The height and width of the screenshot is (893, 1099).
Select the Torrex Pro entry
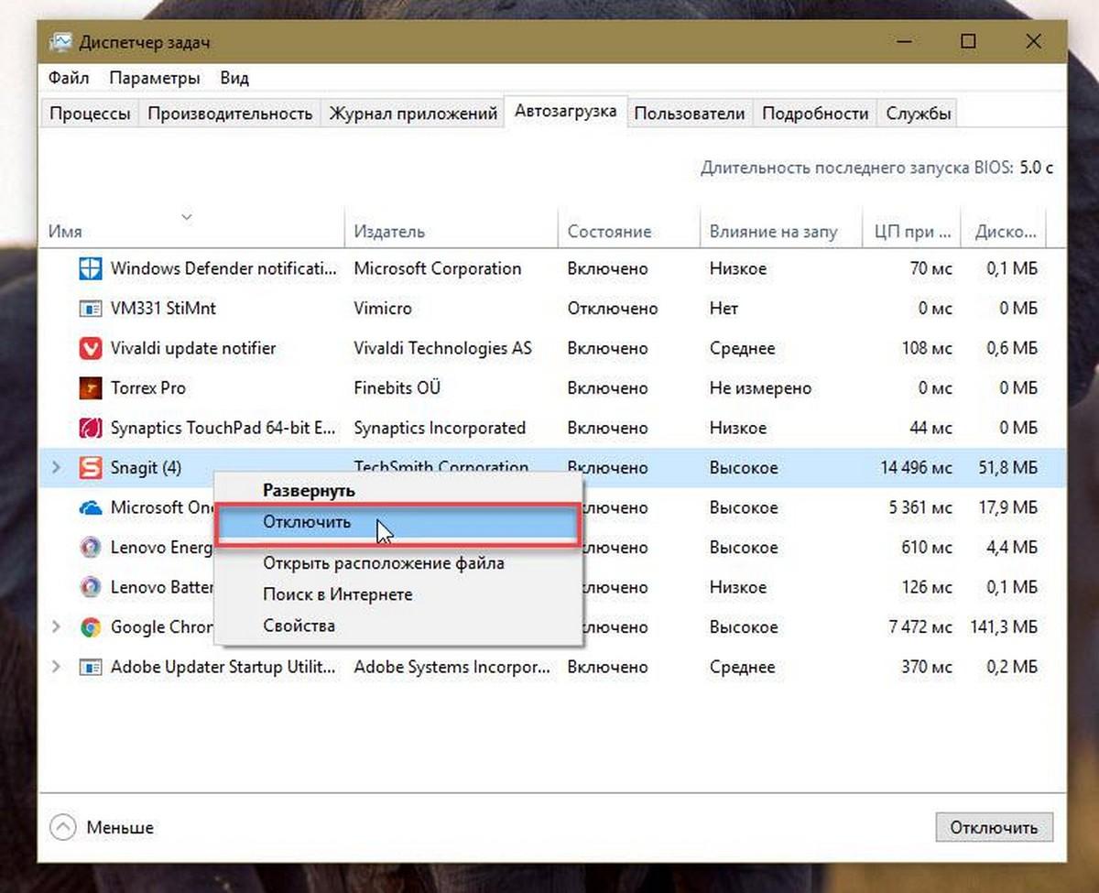tap(147, 388)
